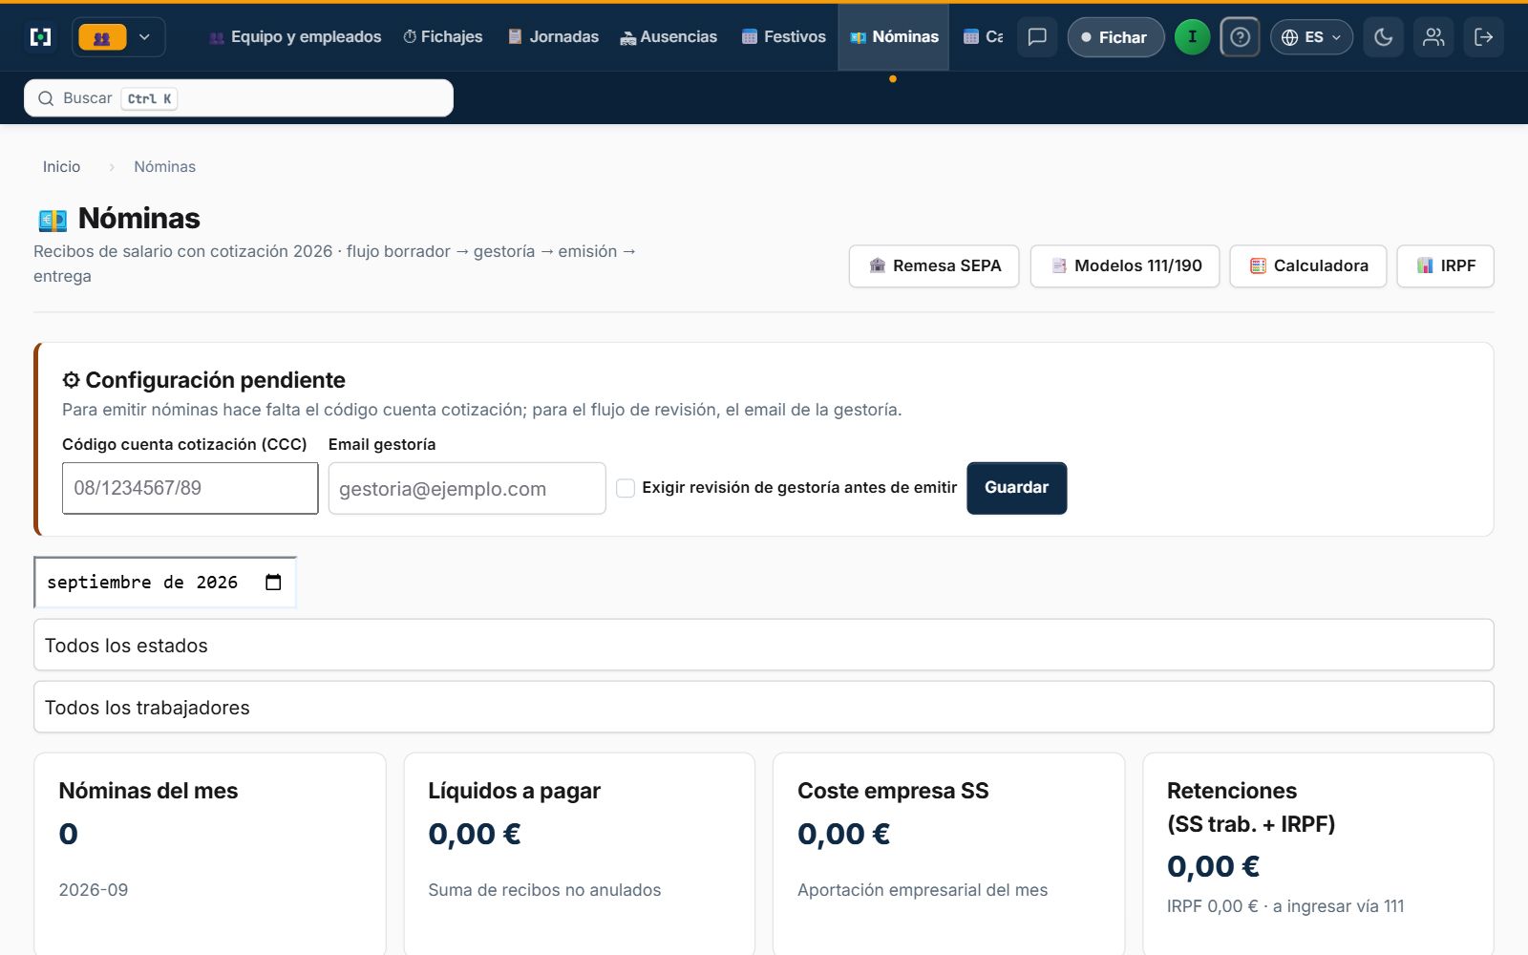Focus the Código cuenta cotización field
The image size is (1528, 955).
coord(190,488)
